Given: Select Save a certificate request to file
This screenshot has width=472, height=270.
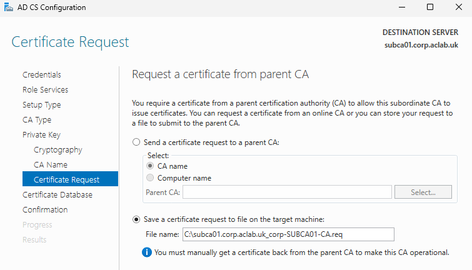Looking at the screenshot, I should 137,219.
